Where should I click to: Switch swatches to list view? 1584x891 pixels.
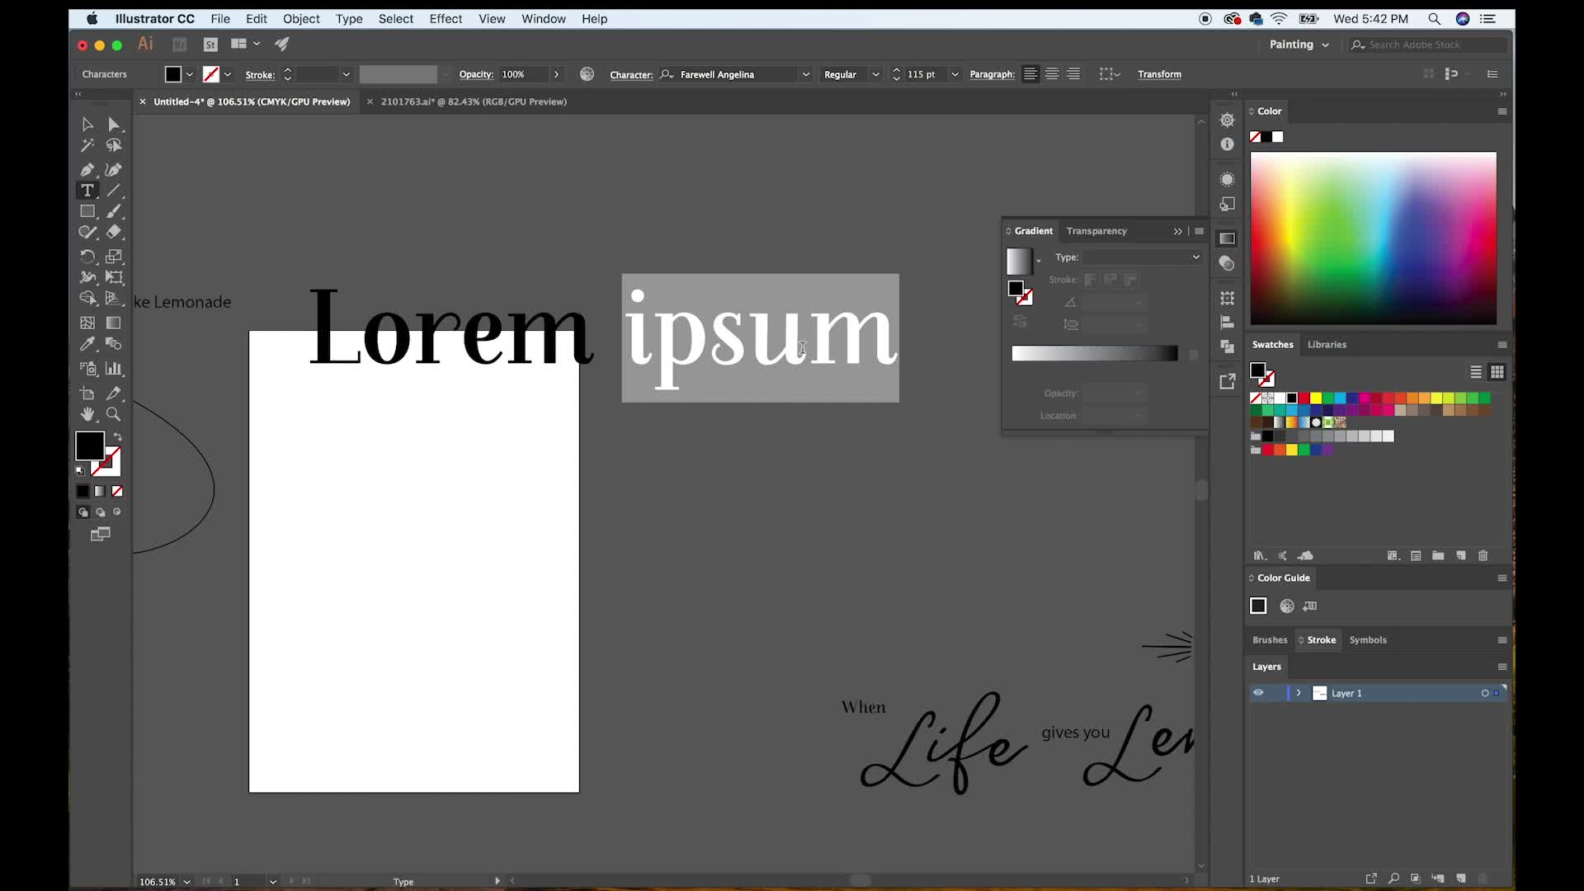(1476, 372)
